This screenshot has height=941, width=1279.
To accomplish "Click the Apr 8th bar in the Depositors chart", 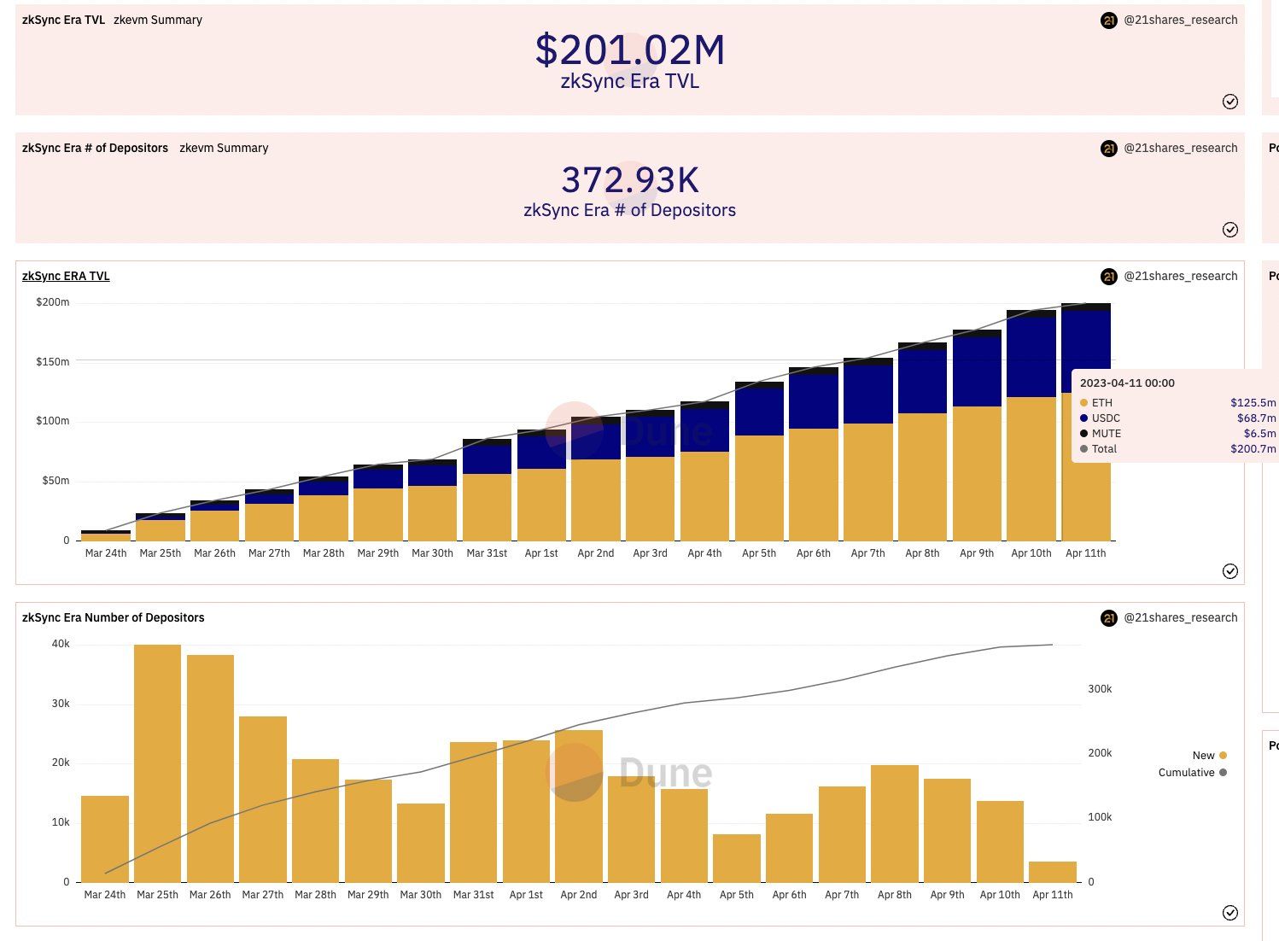I will pos(895,824).
